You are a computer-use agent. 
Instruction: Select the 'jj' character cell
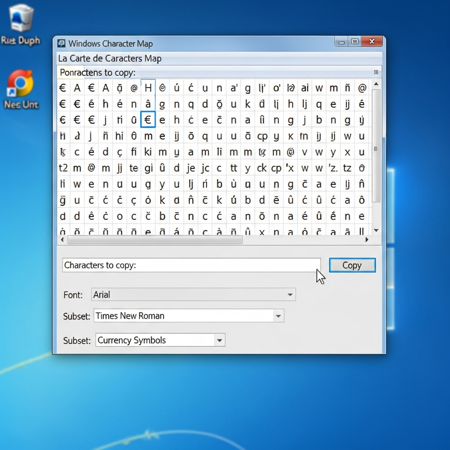pyautogui.click(x=120, y=168)
